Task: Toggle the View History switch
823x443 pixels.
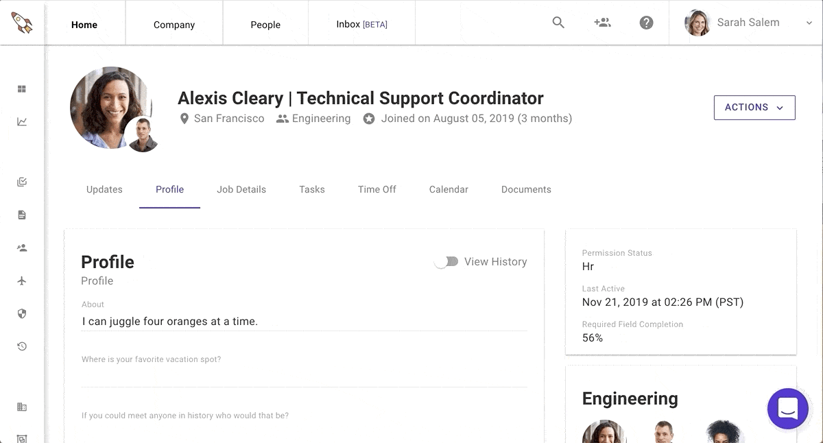Action: tap(446, 262)
